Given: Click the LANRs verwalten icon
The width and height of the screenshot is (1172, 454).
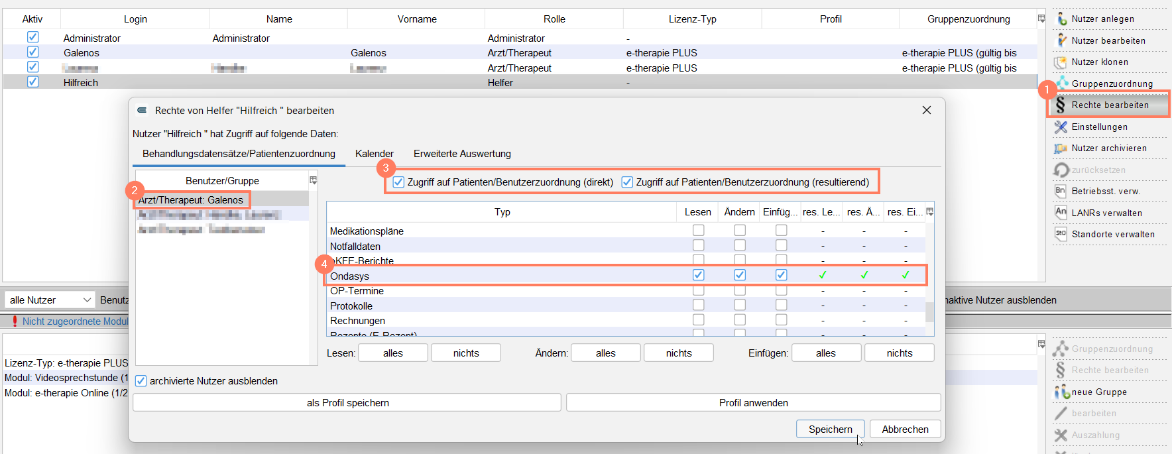Looking at the screenshot, I should (1061, 213).
